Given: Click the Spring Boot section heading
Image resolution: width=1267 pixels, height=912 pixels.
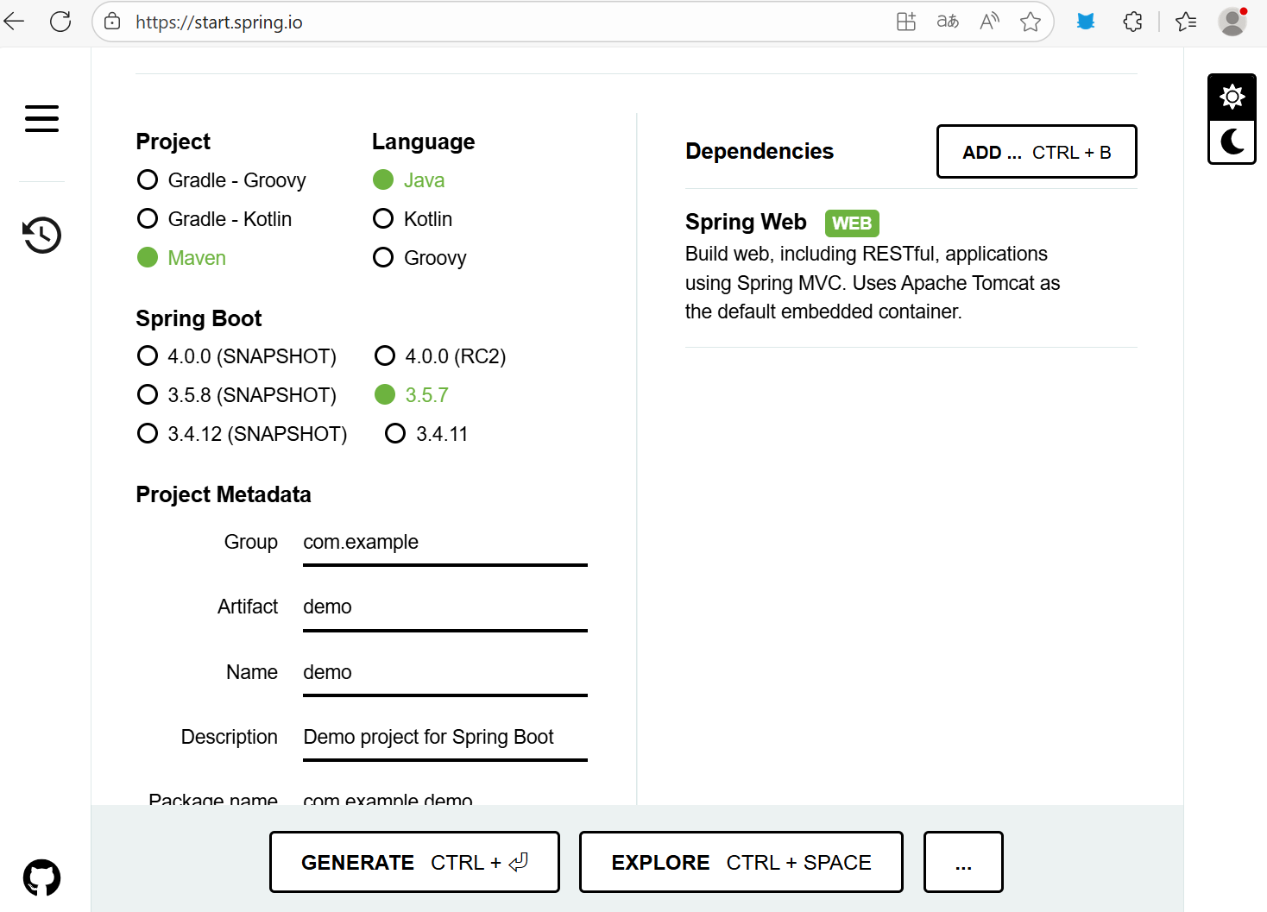Looking at the screenshot, I should (199, 318).
